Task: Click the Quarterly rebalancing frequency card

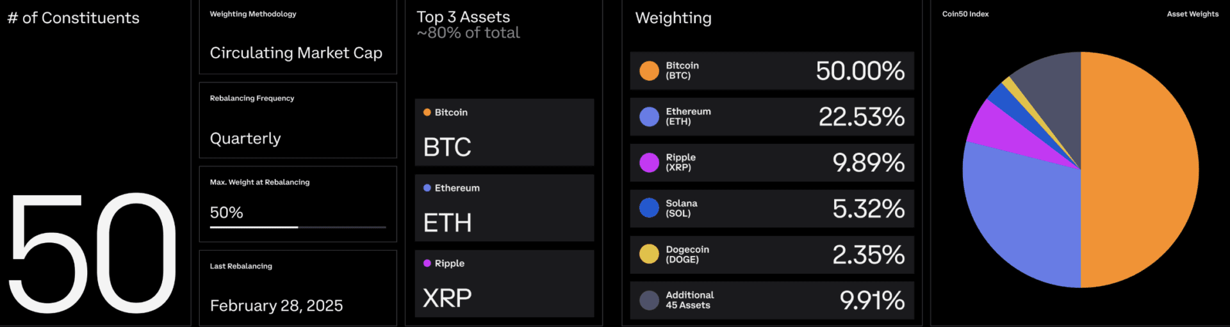Action: pos(298,120)
